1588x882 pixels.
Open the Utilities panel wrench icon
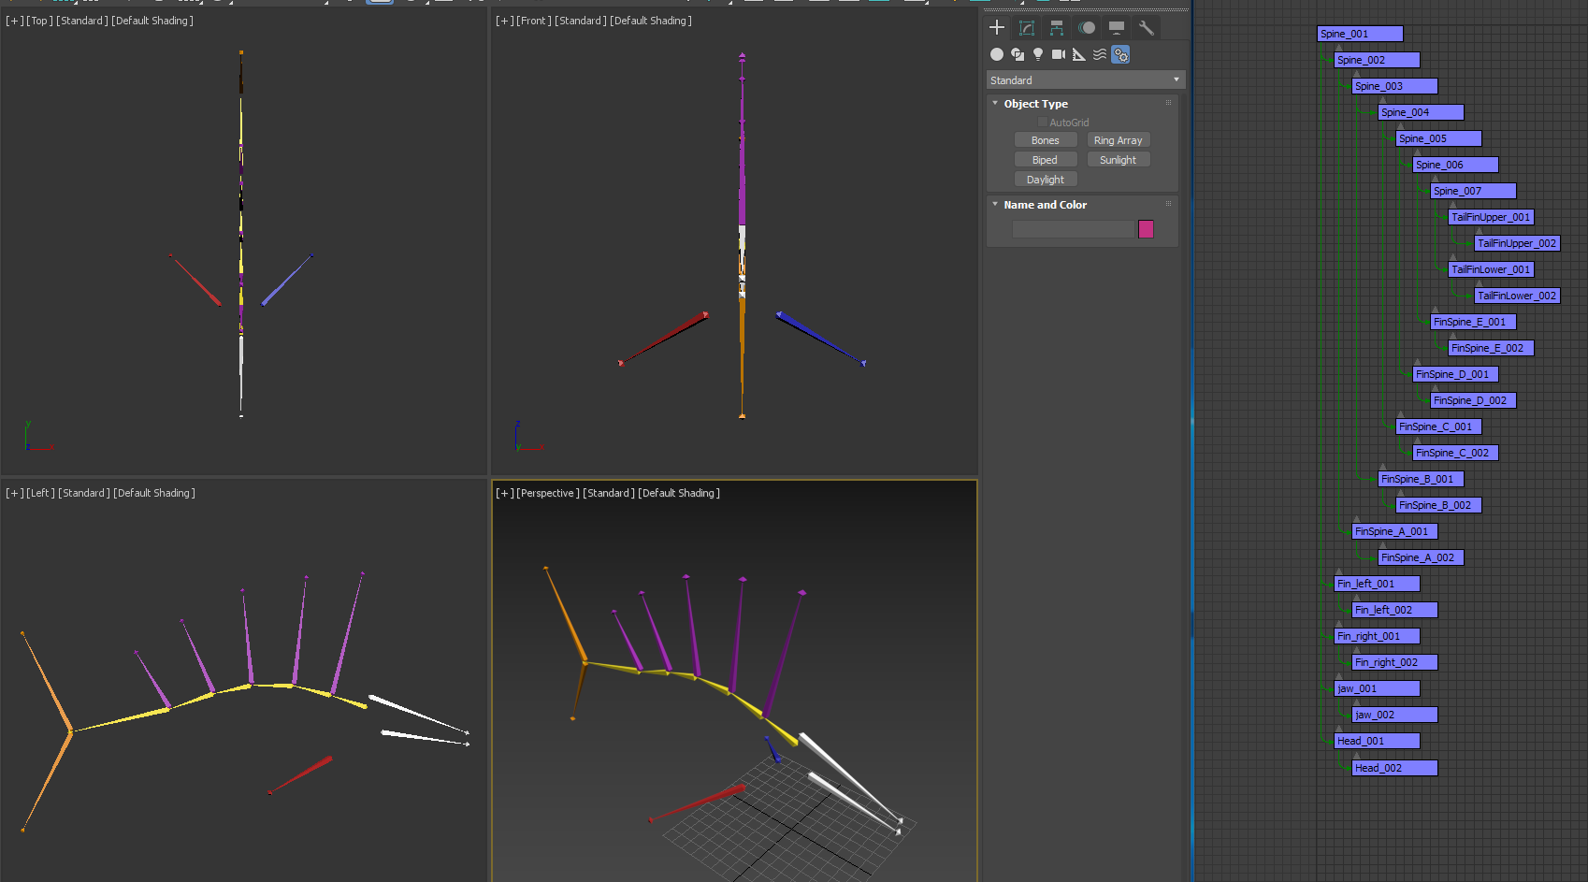click(1147, 27)
